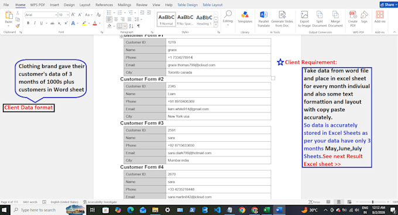The width and height of the screenshot is (398, 215).
Task: Click Export to Image
Action: [x=304, y=19]
